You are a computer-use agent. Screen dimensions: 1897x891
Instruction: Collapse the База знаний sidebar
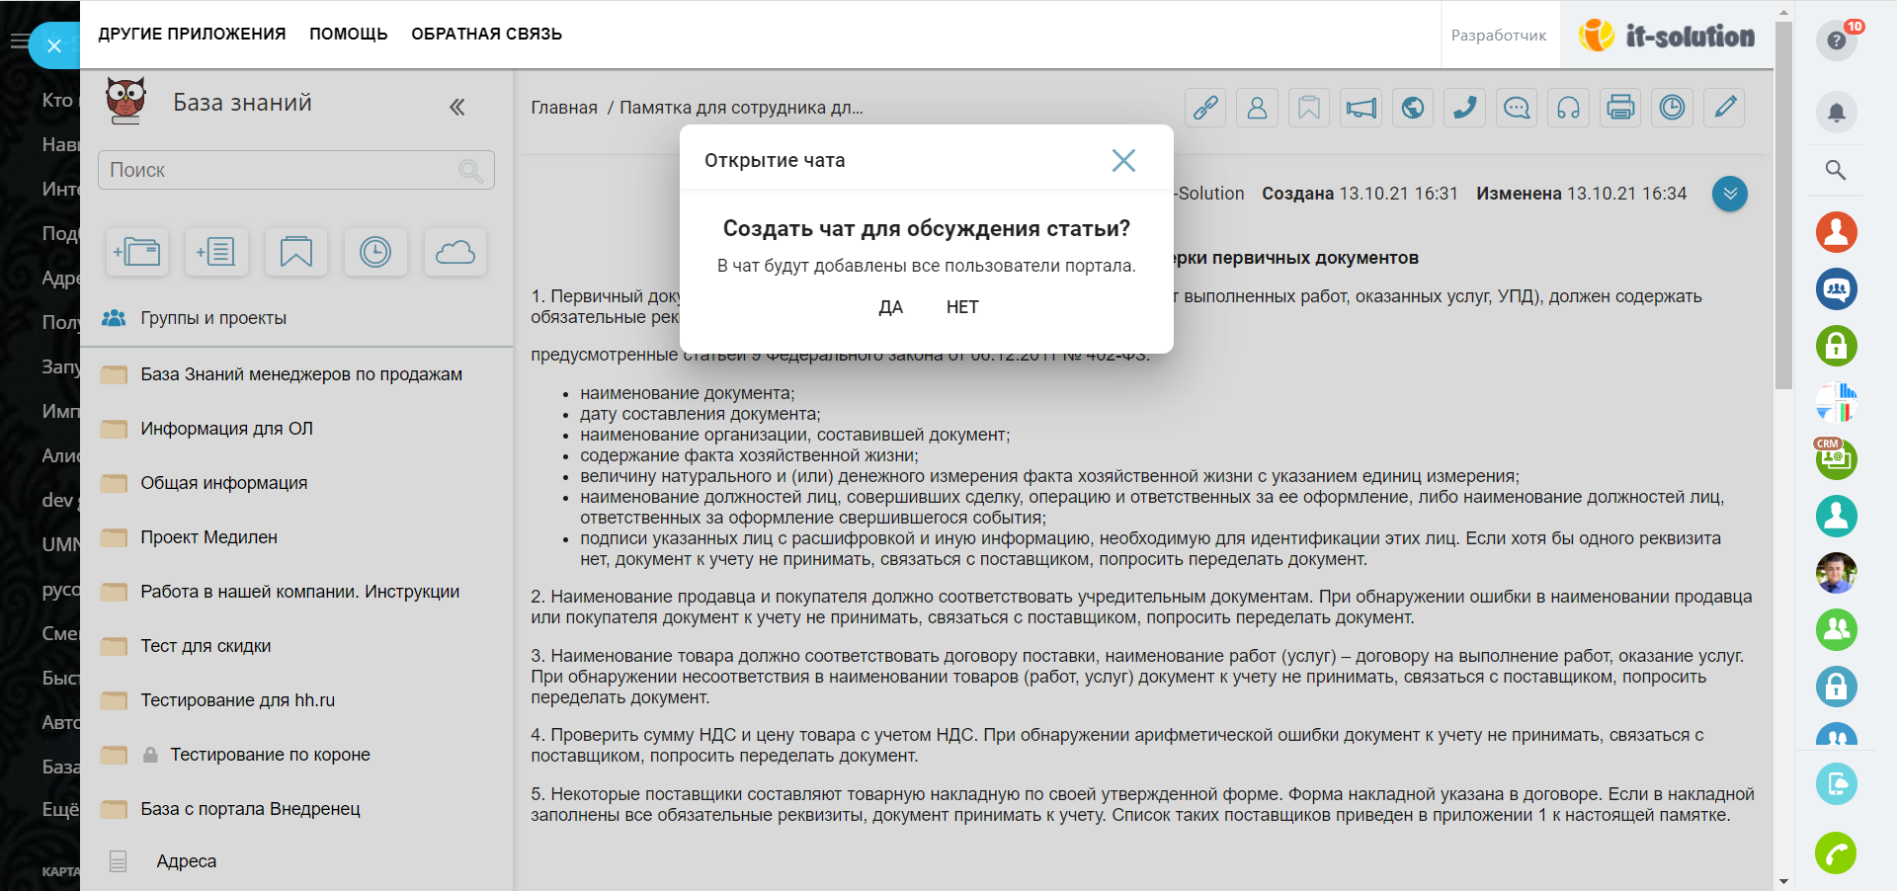(456, 107)
